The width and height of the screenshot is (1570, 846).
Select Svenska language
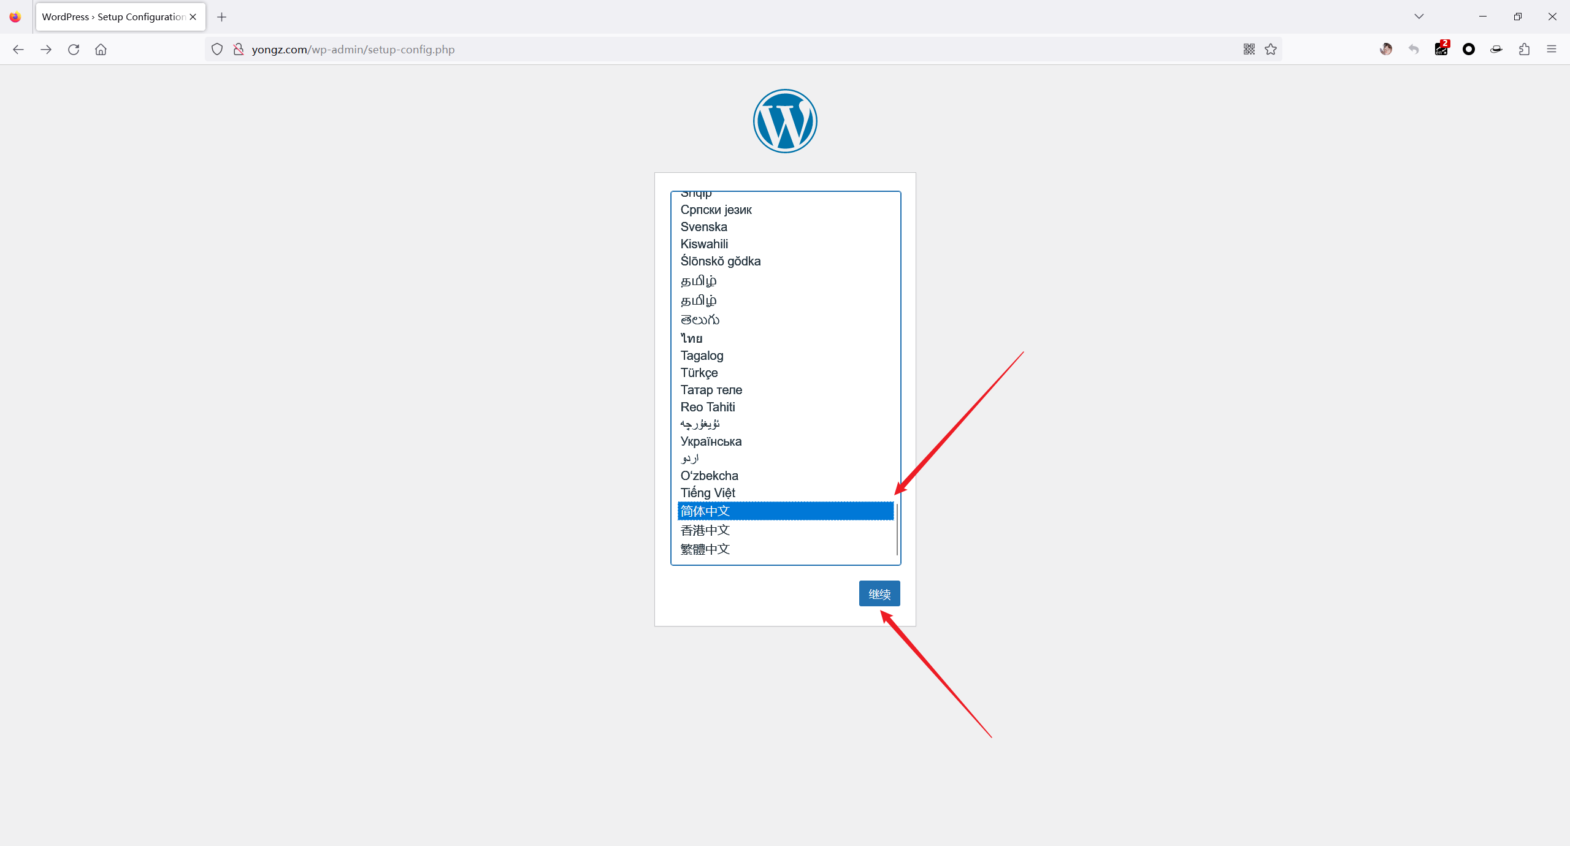tap(786, 227)
